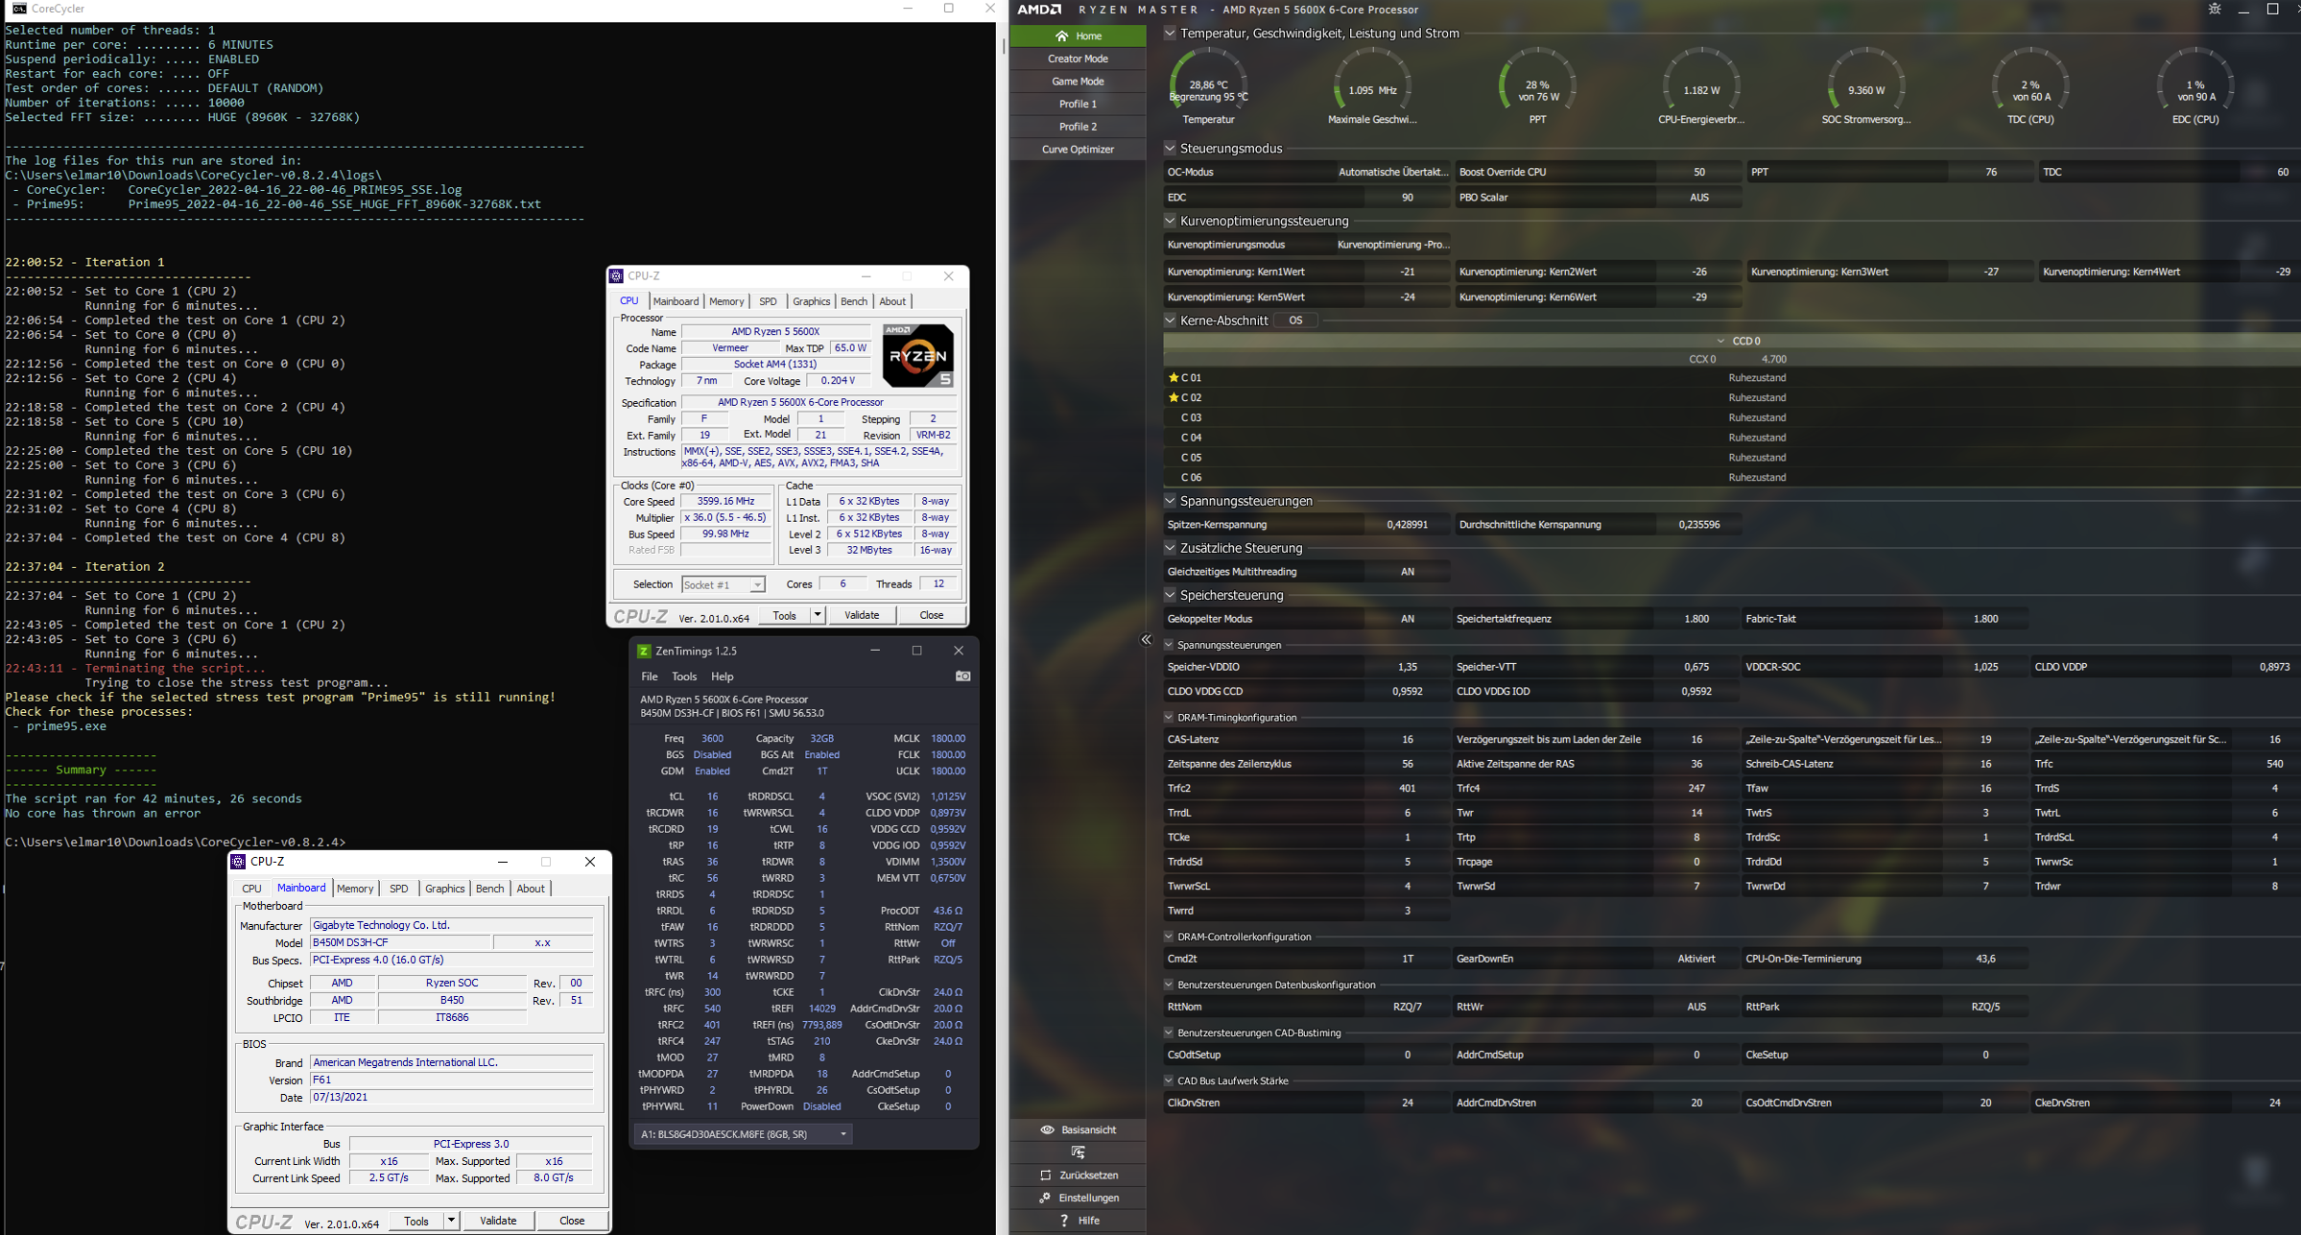The height and width of the screenshot is (1235, 2301).
Task: Open the ZenTimings DIMM slot dropdown A1
Action: coord(743,1134)
